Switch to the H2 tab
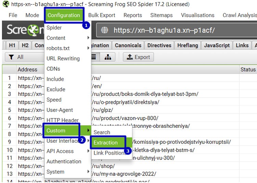Screen dimensions: 257x183 (25, 45)
